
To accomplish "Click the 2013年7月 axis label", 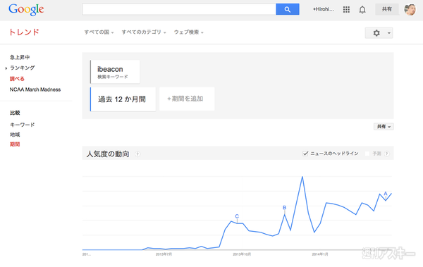I will (x=164, y=254).
